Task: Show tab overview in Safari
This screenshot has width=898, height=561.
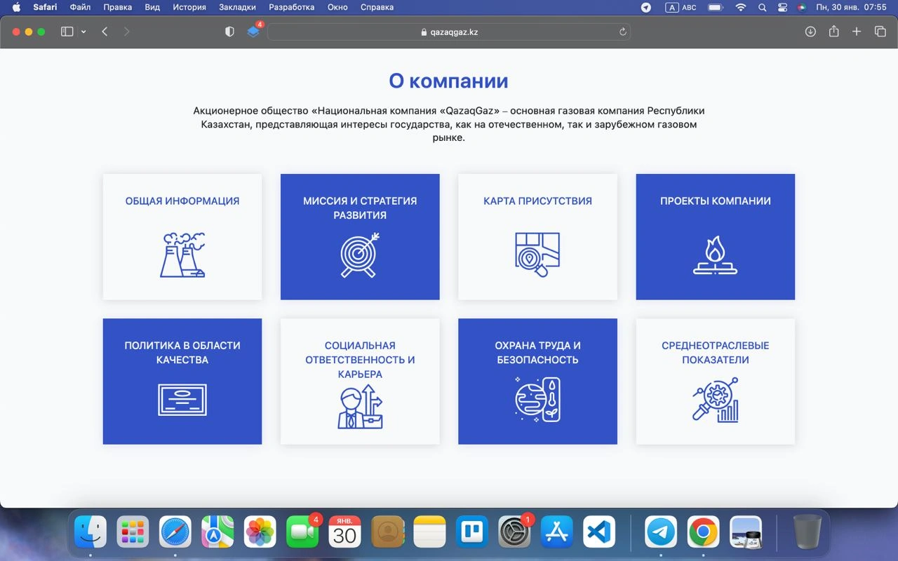Action: (880, 32)
